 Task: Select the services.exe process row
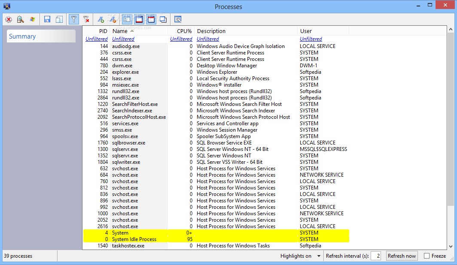[x=216, y=123]
